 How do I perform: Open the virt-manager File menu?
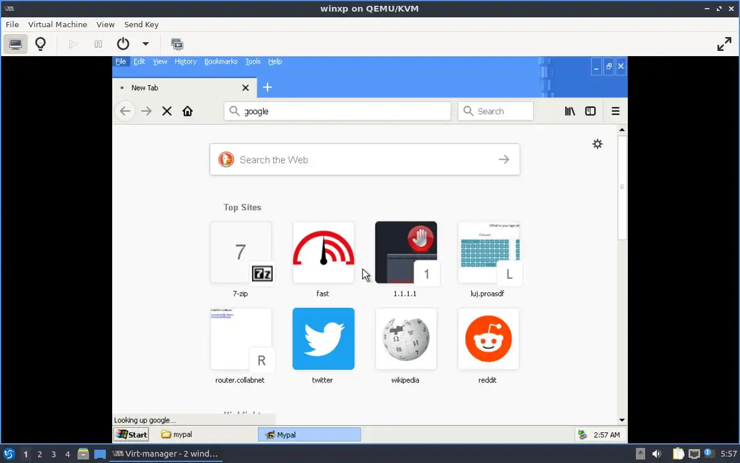coord(12,24)
